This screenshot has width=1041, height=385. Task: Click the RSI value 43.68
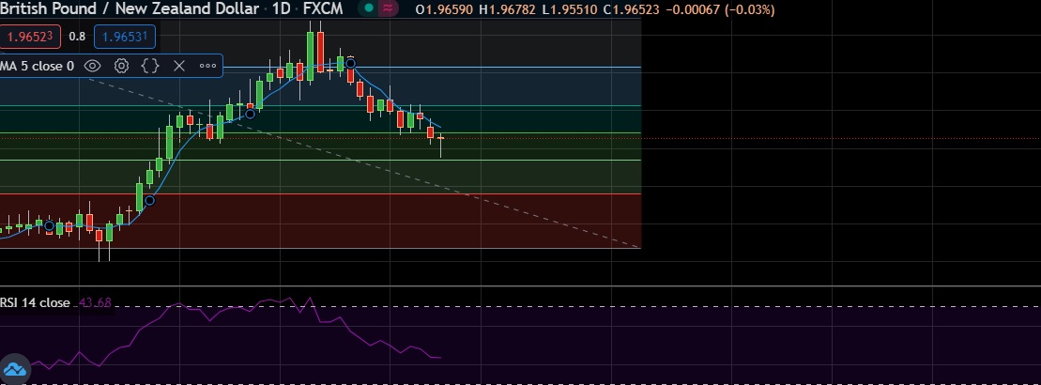click(95, 302)
